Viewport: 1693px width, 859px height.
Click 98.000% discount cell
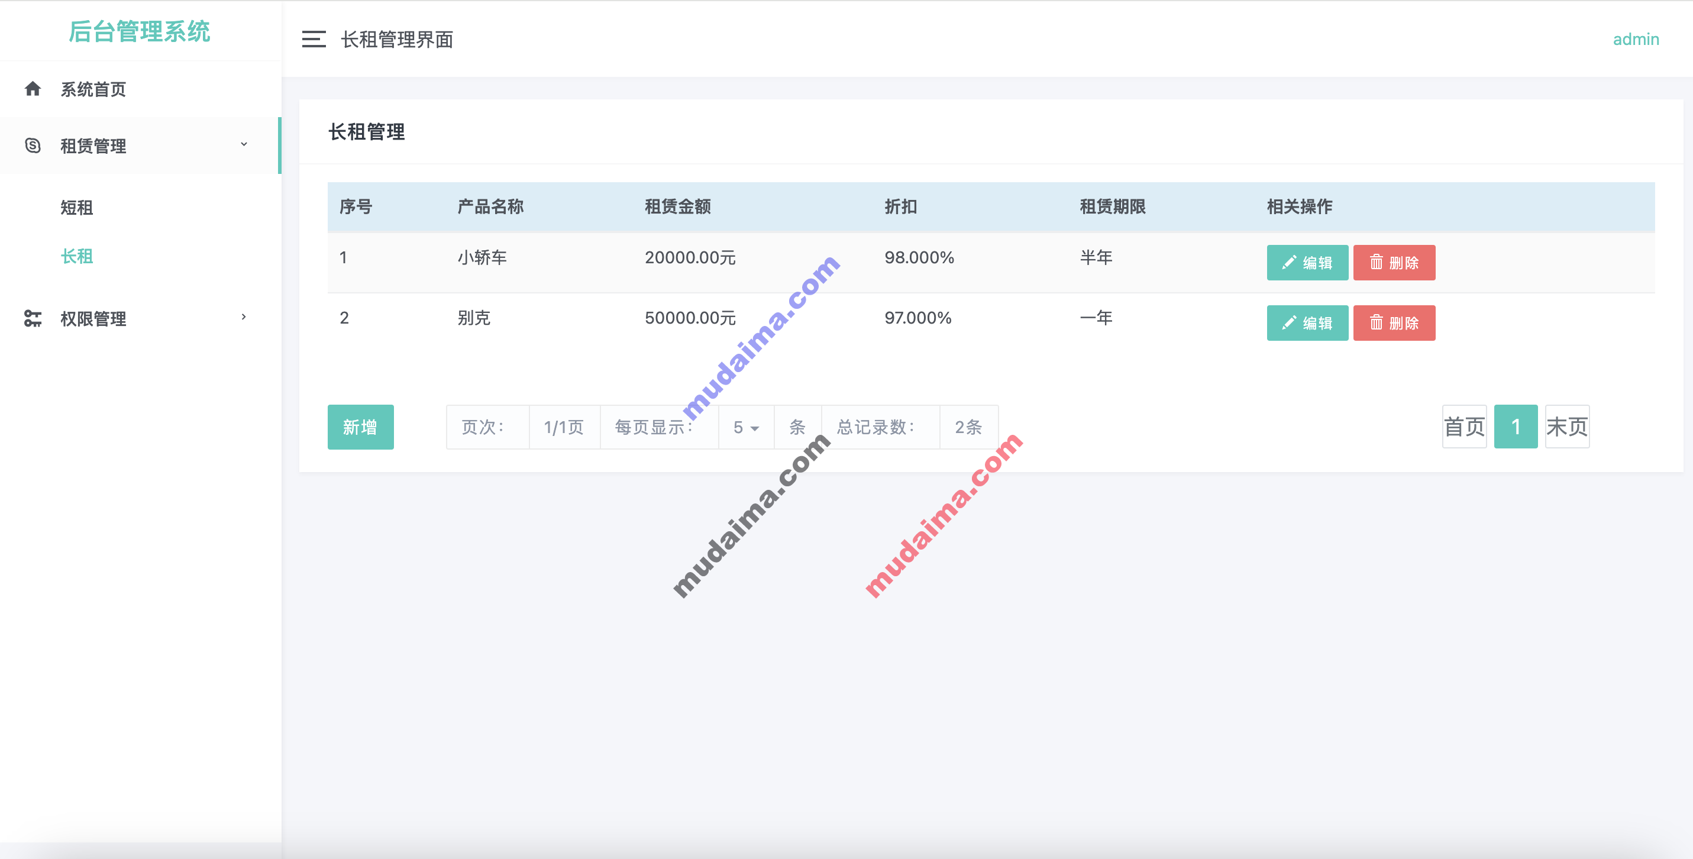tap(919, 257)
